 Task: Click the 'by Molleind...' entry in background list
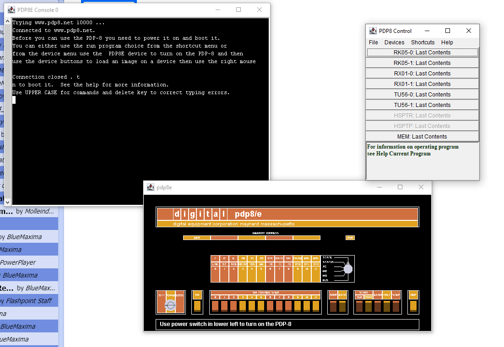click(35, 211)
